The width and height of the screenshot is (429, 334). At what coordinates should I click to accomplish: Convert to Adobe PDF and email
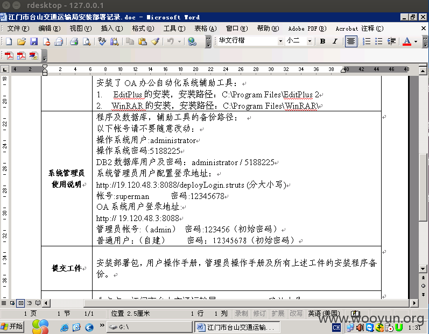(x=22, y=56)
